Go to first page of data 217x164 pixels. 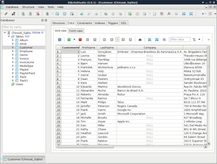tap(104, 39)
